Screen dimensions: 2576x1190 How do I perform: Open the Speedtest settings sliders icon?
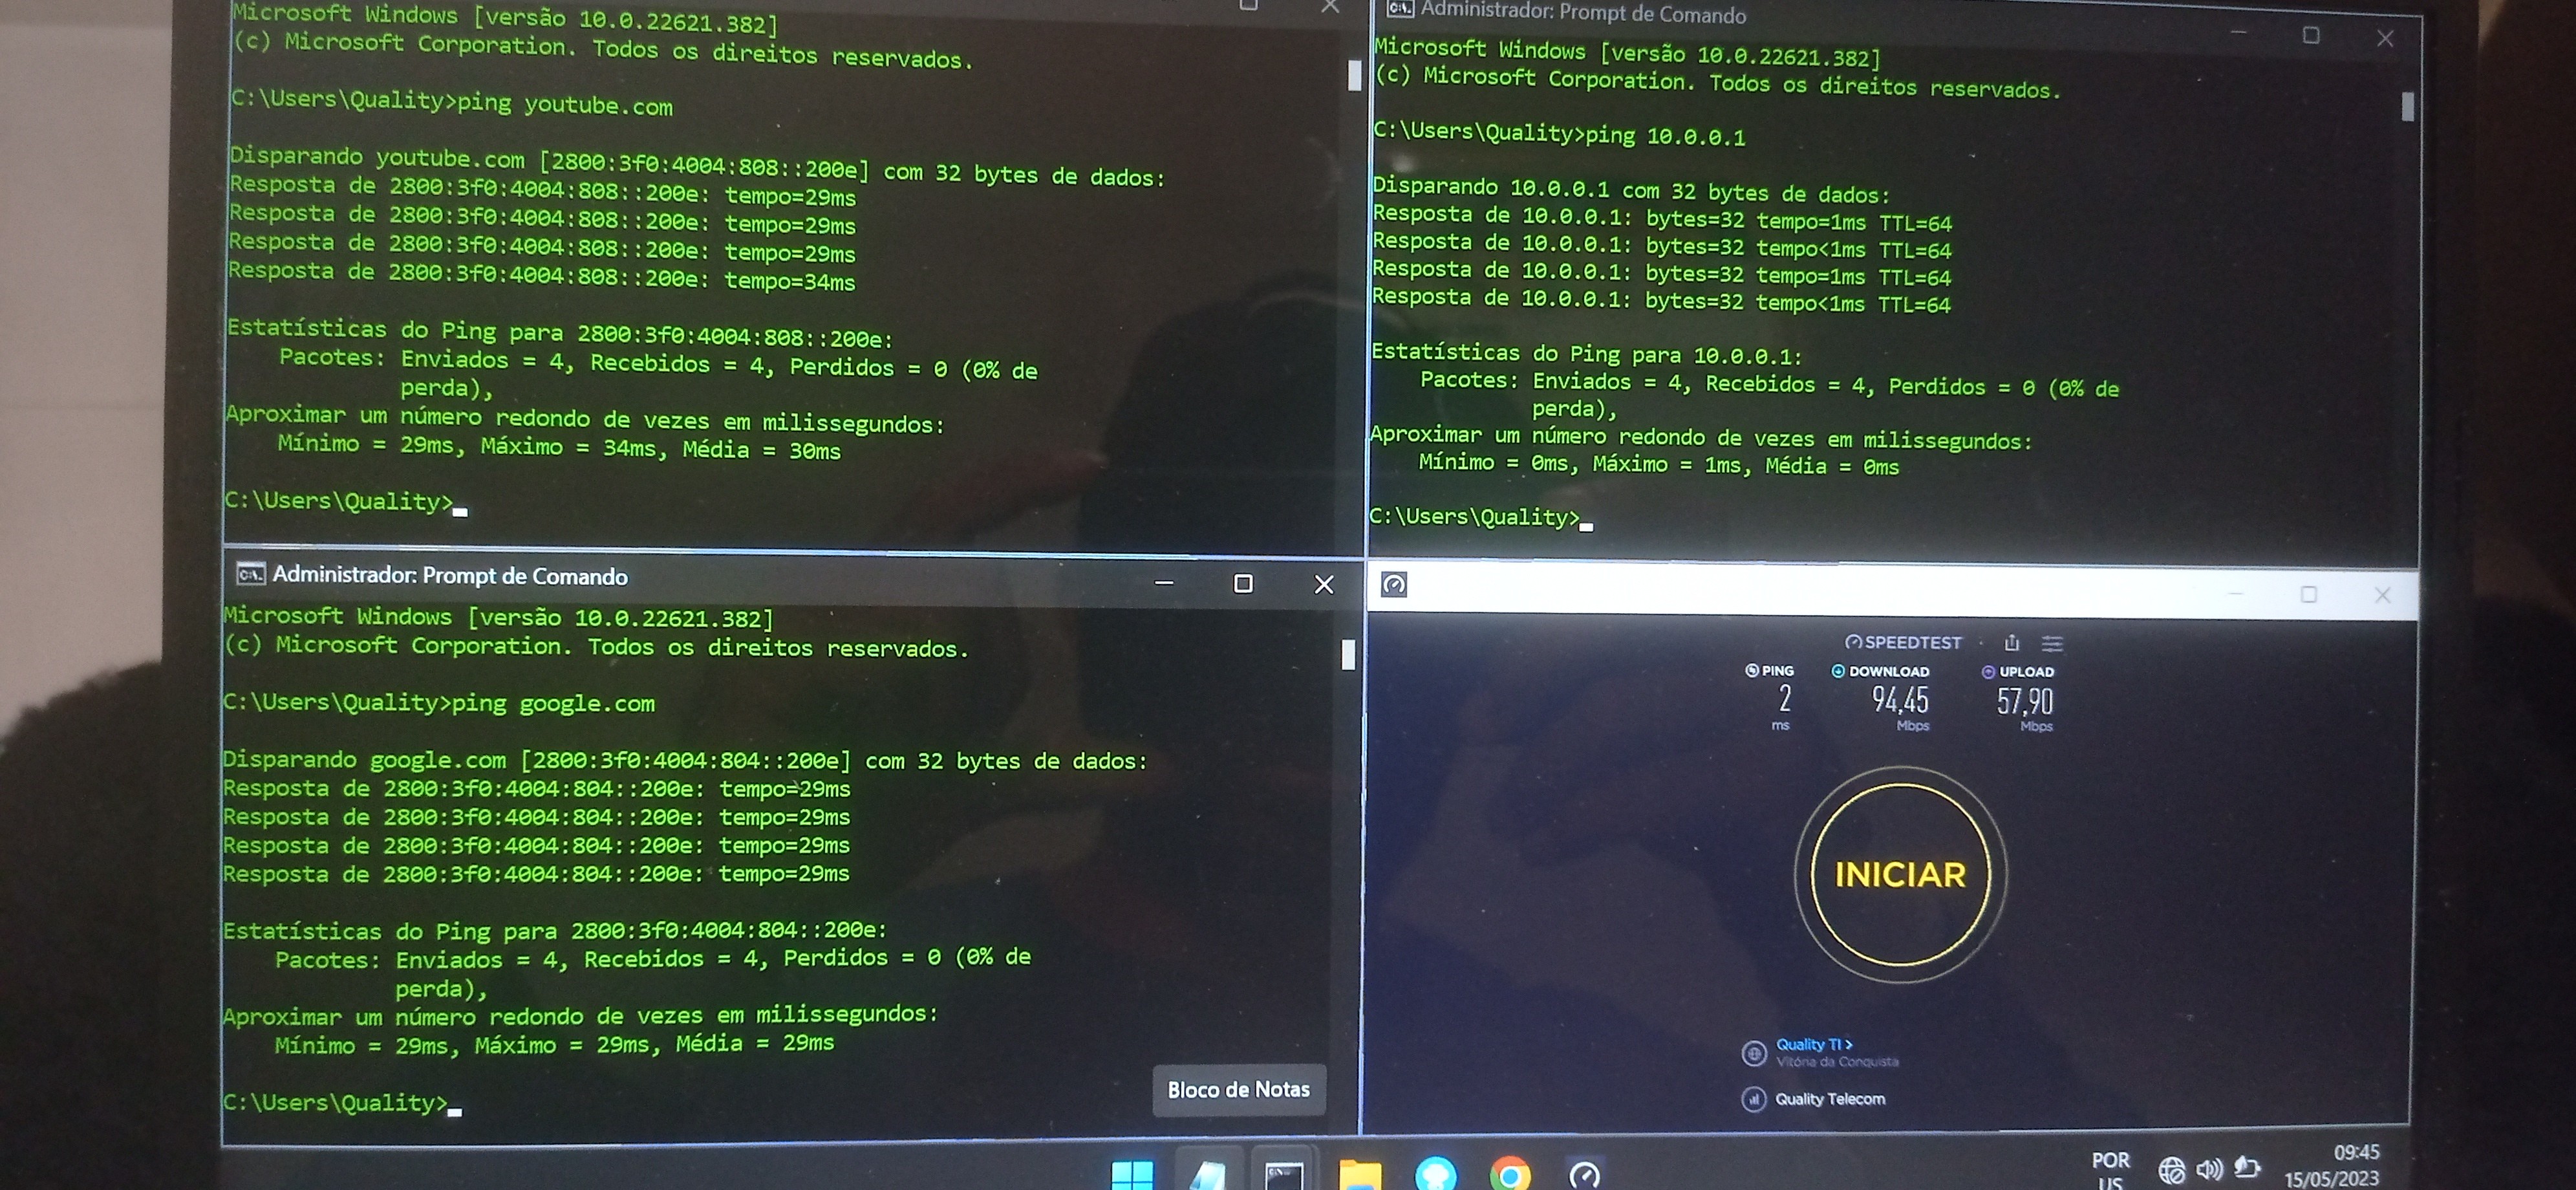2052,643
